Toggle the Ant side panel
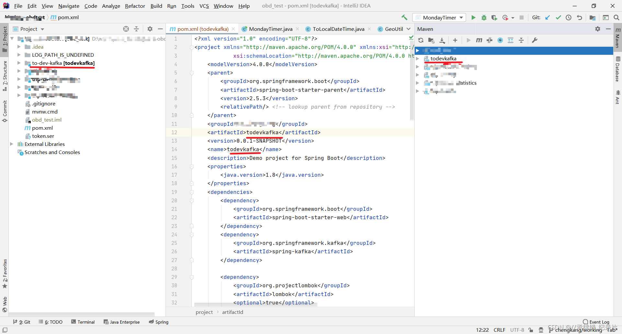 (618, 97)
